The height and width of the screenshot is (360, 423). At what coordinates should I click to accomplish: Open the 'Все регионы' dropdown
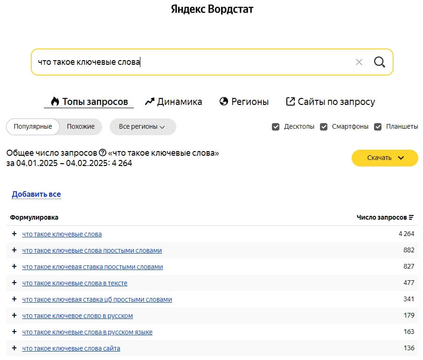click(143, 127)
